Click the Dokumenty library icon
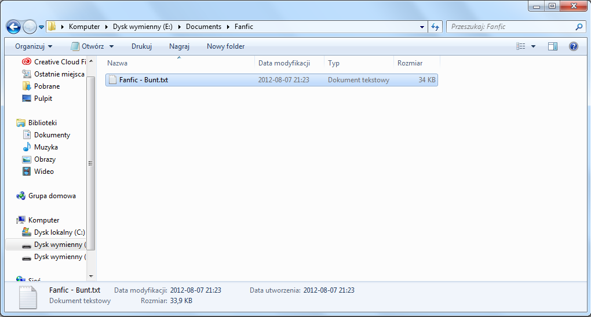591x317 pixels. tap(27, 134)
